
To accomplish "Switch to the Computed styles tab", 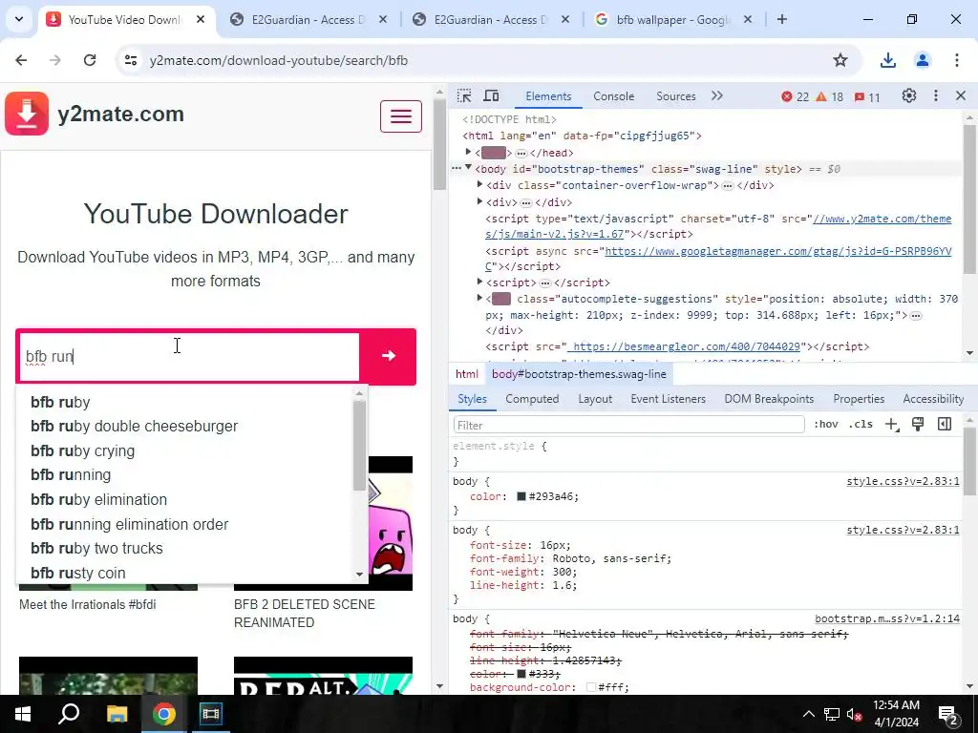I will pyautogui.click(x=532, y=399).
